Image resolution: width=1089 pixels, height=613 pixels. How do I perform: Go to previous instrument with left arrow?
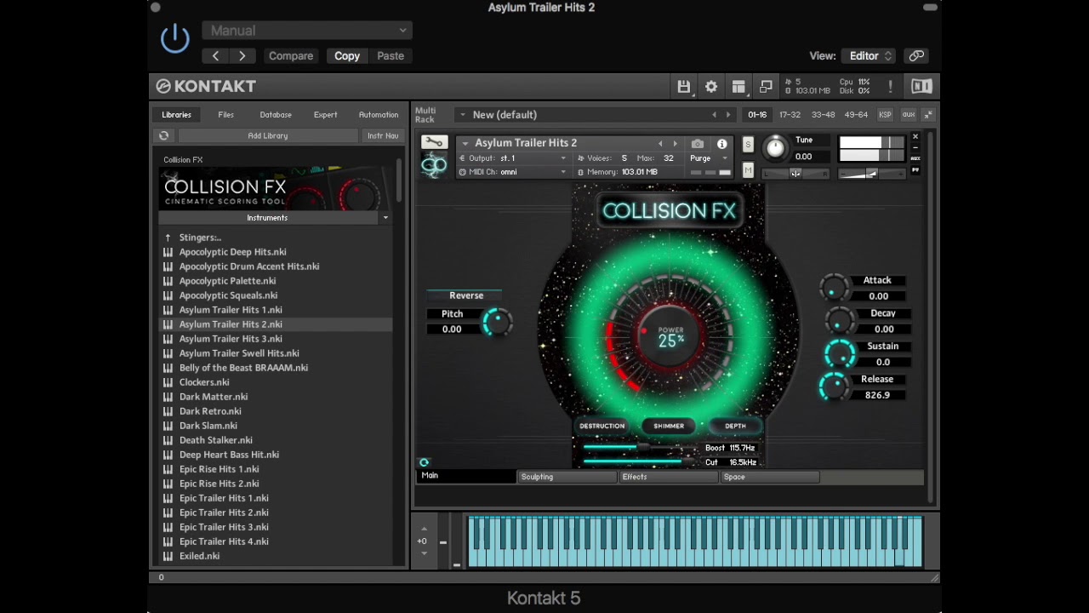pos(659,144)
